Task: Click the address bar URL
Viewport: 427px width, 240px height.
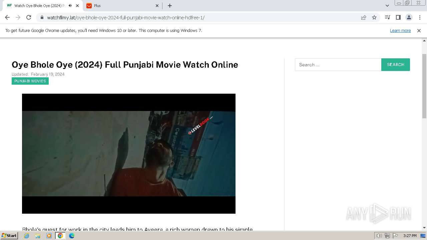Action: (x=125, y=17)
